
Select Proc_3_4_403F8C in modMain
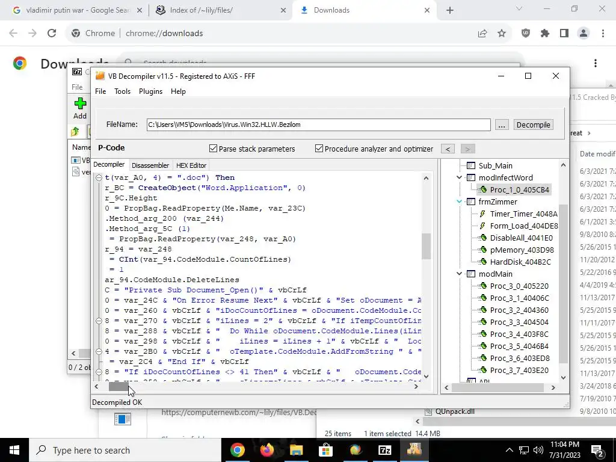[519, 334]
